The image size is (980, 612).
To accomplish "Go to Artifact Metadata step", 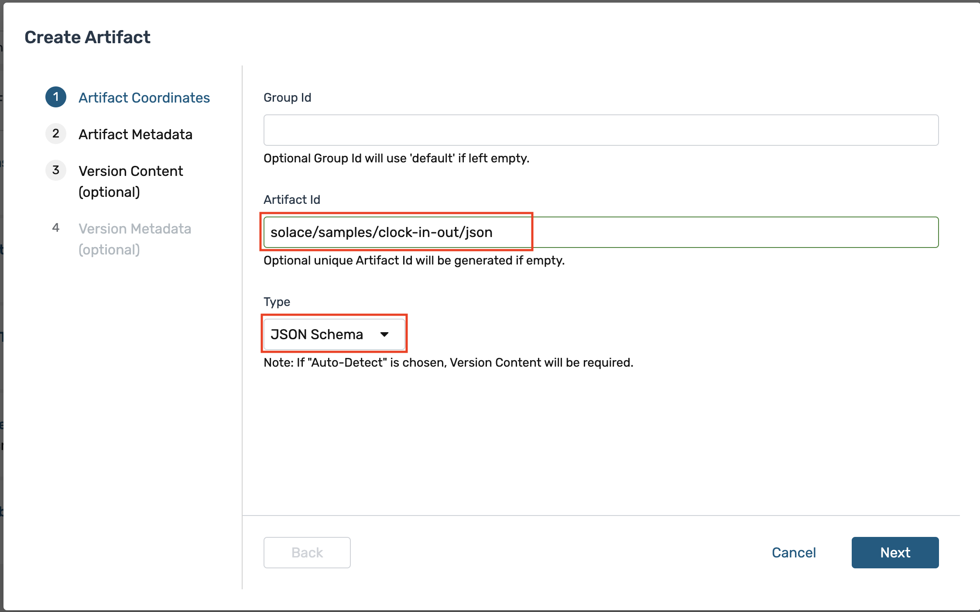I will pyautogui.click(x=135, y=134).
